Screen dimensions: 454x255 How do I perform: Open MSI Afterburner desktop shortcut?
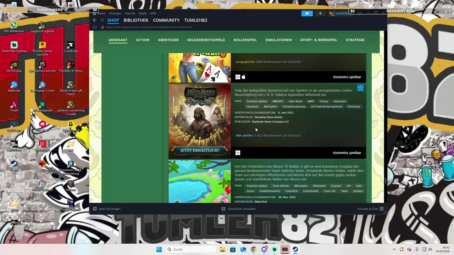tap(14, 28)
